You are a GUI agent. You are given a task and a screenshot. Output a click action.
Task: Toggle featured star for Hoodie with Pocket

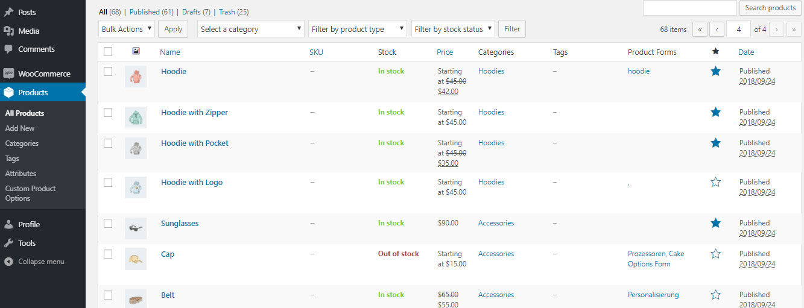click(x=715, y=143)
